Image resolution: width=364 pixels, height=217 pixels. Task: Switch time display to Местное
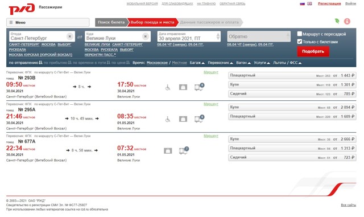pyautogui.click(x=179, y=63)
